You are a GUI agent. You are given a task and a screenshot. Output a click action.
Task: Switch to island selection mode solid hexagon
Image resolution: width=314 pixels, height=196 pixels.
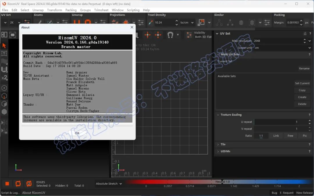[4, 112]
